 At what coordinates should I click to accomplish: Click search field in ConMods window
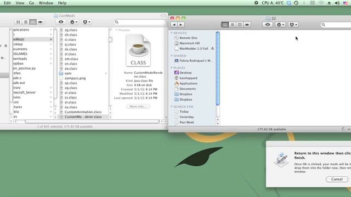(x=140, y=22)
